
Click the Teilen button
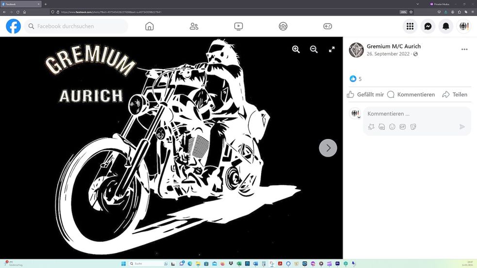pos(455,95)
